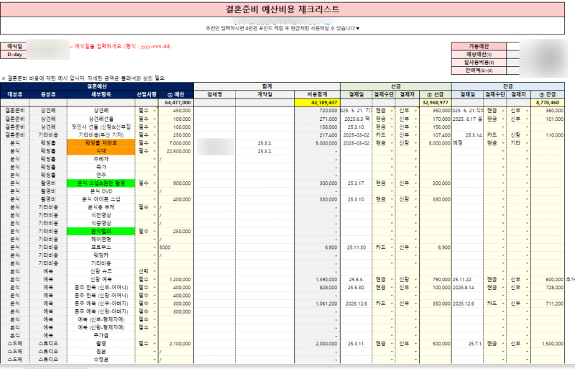Click the 대분류 column header
The width and height of the screenshot is (575, 369).
(x=15, y=94)
